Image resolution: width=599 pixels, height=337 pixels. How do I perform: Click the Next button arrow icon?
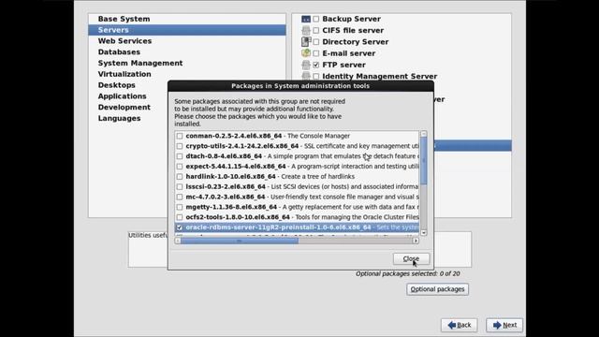(497, 325)
